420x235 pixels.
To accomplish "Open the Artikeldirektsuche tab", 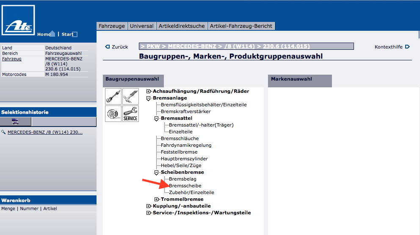I will click(x=182, y=26).
